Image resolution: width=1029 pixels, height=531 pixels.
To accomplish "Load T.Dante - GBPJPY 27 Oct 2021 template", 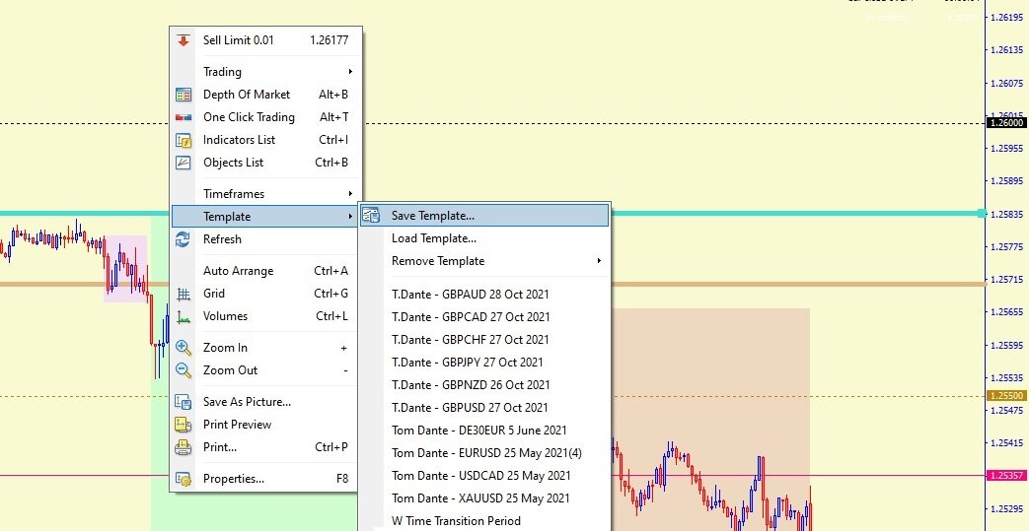I will pyautogui.click(x=484, y=363).
